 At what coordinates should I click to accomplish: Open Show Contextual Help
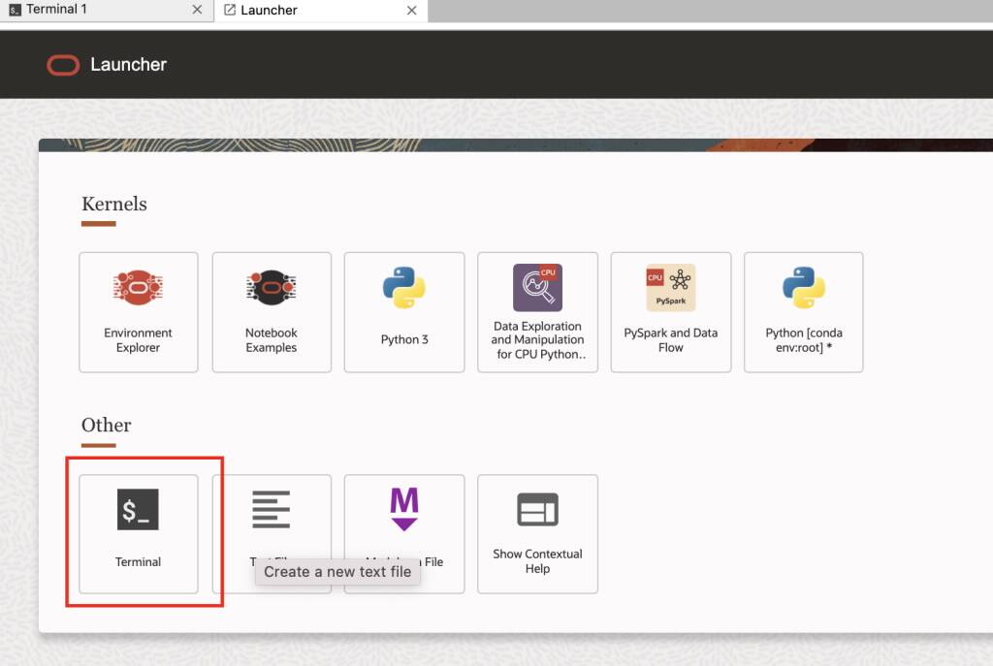click(x=537, y=533)
